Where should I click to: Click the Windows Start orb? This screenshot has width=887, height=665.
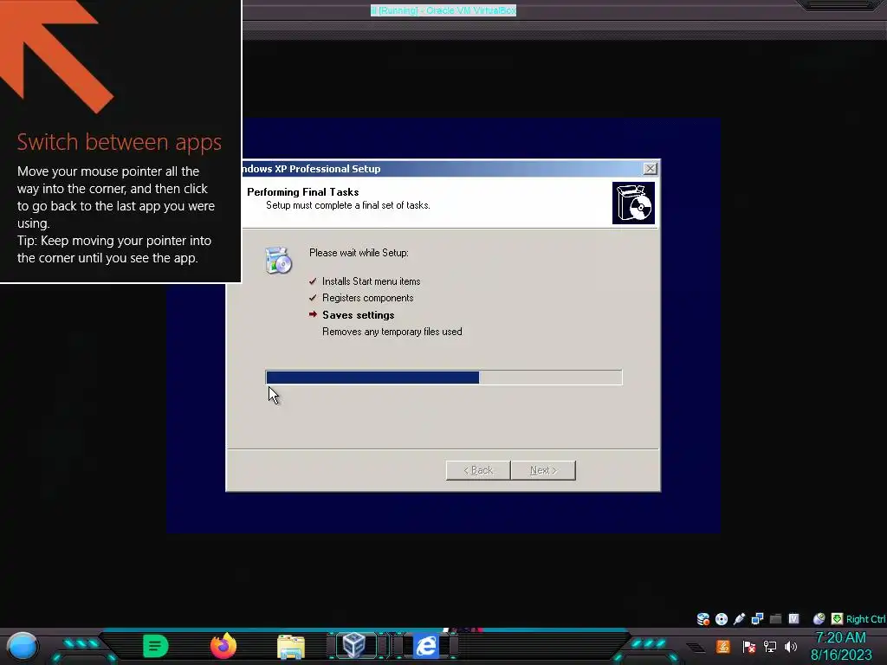click(x=23, y=646)
